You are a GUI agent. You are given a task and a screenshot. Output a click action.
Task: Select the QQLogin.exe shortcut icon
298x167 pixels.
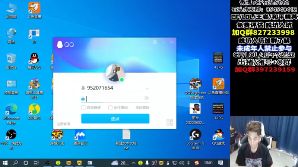click(x=195, y=89)
